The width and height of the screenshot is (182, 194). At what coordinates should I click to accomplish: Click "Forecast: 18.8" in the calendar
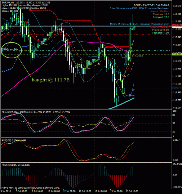(x=161, y=17)
